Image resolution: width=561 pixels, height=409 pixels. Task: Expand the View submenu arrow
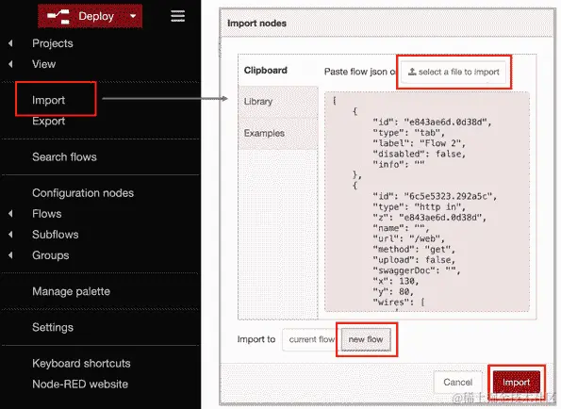10,64
